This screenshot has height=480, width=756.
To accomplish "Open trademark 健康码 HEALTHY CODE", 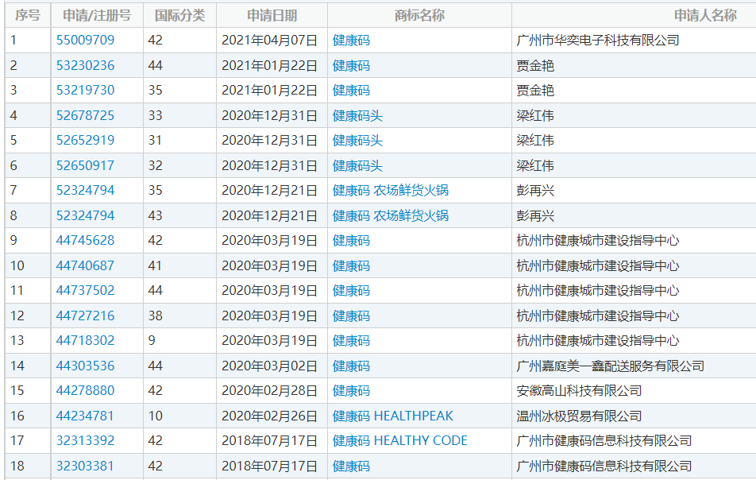I will (400, 440).
